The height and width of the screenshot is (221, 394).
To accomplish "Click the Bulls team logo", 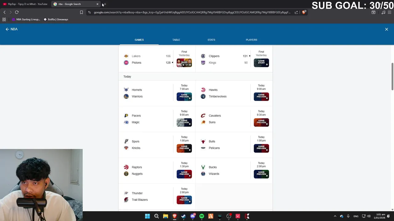I will (203, 142).
